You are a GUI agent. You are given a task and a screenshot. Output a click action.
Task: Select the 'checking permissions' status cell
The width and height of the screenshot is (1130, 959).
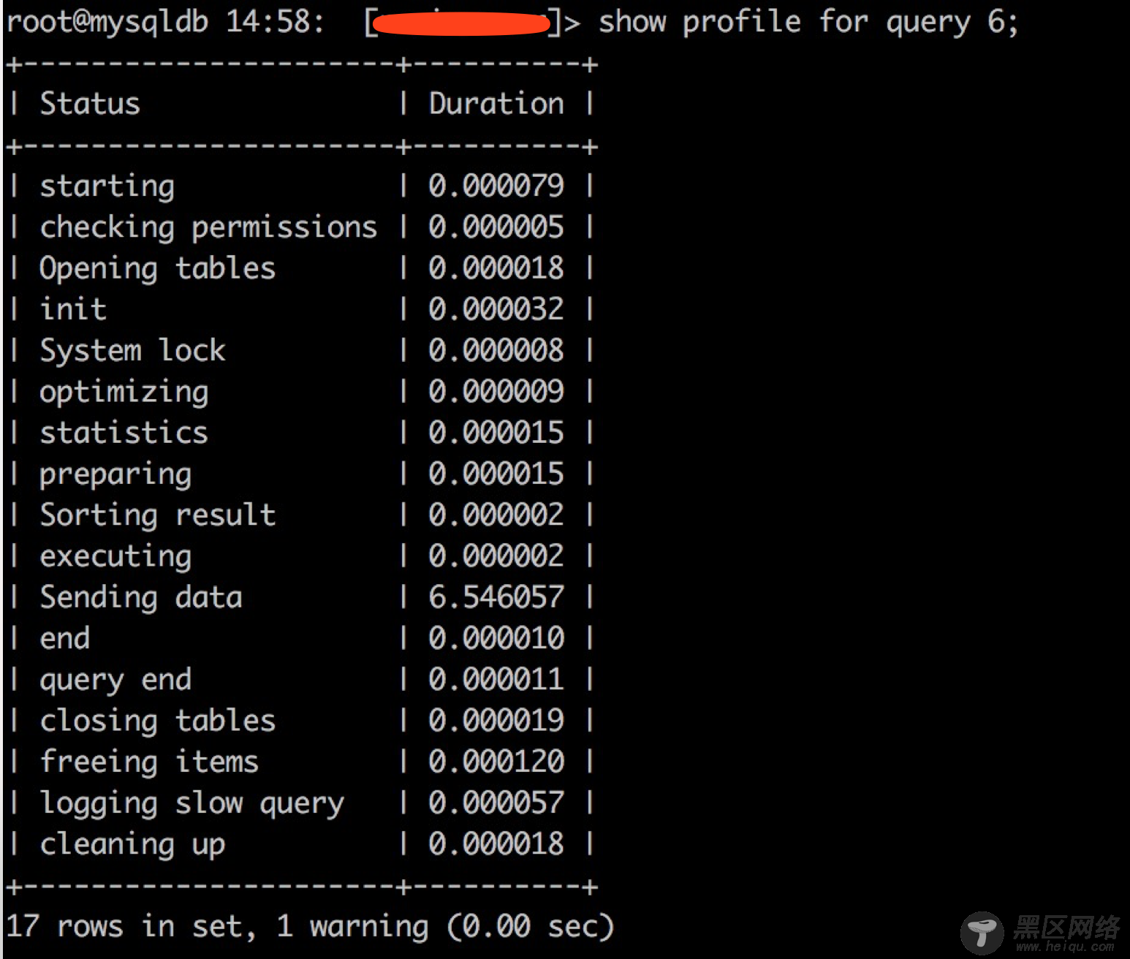point(208,227)
